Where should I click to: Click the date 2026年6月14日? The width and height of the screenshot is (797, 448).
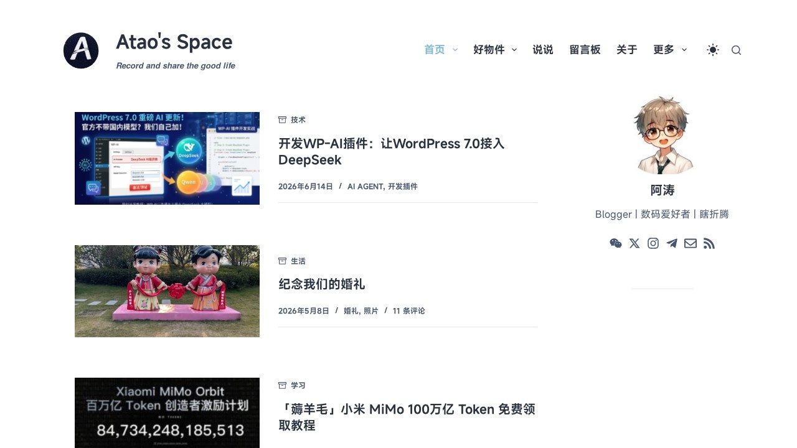pyautogui.click(x=306, y=186)
